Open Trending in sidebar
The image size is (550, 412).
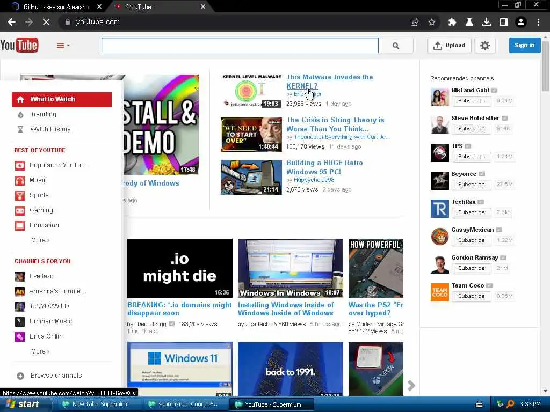point(43,114)
